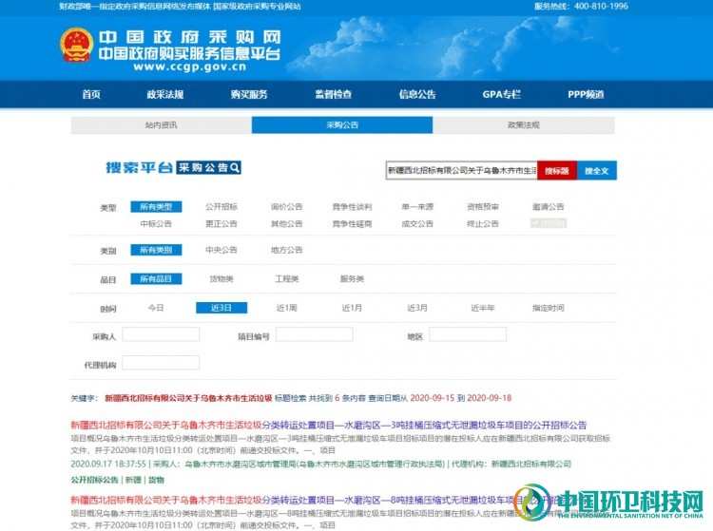Open the PPP频道 nav item
The height and width of the screenshot is (531, 713).
[586, 94]
